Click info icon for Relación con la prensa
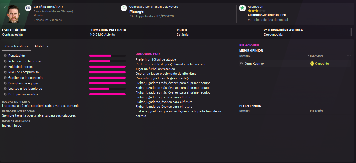The height and width of the screenshot is (163, 356). tap(5, 61)
